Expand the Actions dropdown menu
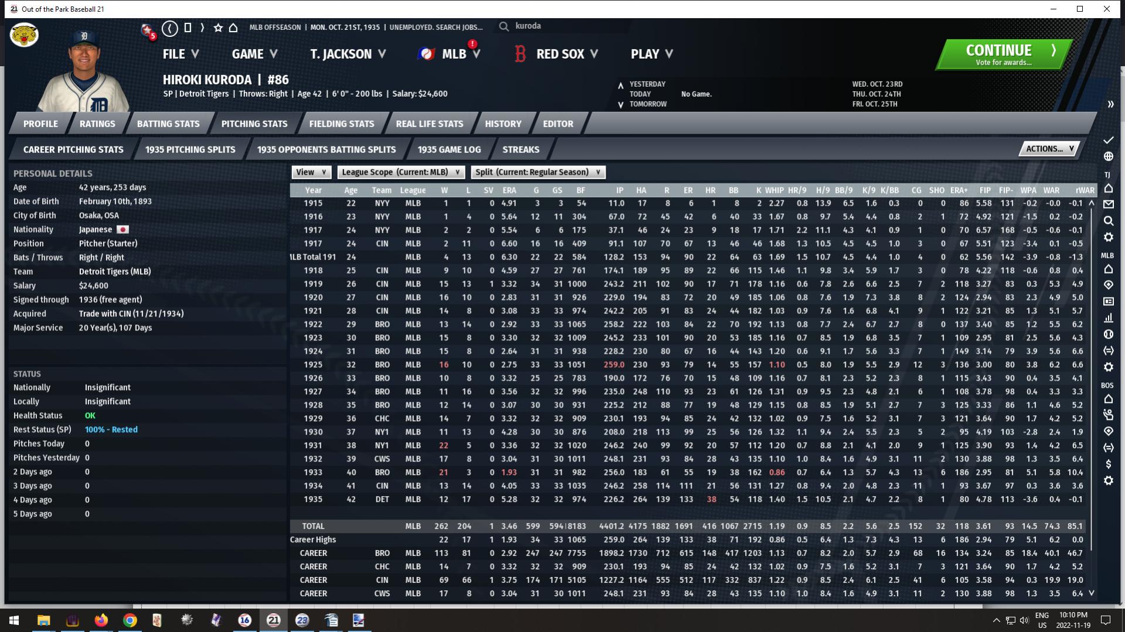Image resolution: width=1125 pixels, height=632 pixels. pos(1049,149)
